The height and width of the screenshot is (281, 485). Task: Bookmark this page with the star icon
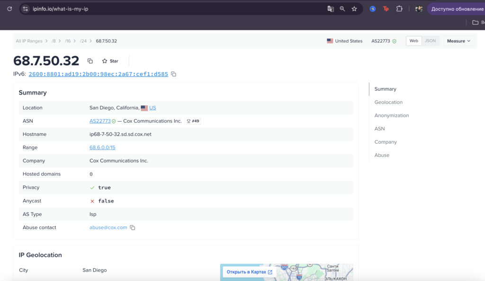(x=354, y=9)
